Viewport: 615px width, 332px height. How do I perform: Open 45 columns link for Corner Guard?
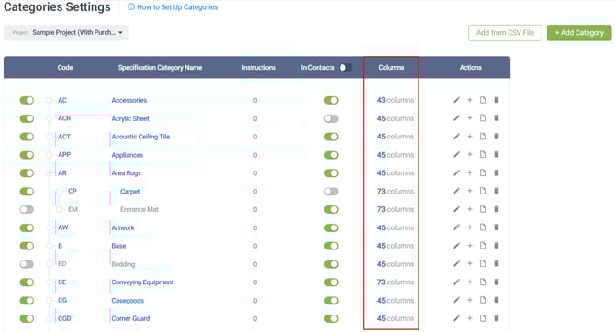pos(396,318)
